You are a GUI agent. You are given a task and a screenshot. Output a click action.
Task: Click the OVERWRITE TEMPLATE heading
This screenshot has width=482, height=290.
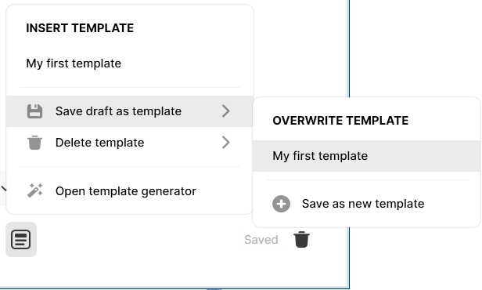(340, 121)
